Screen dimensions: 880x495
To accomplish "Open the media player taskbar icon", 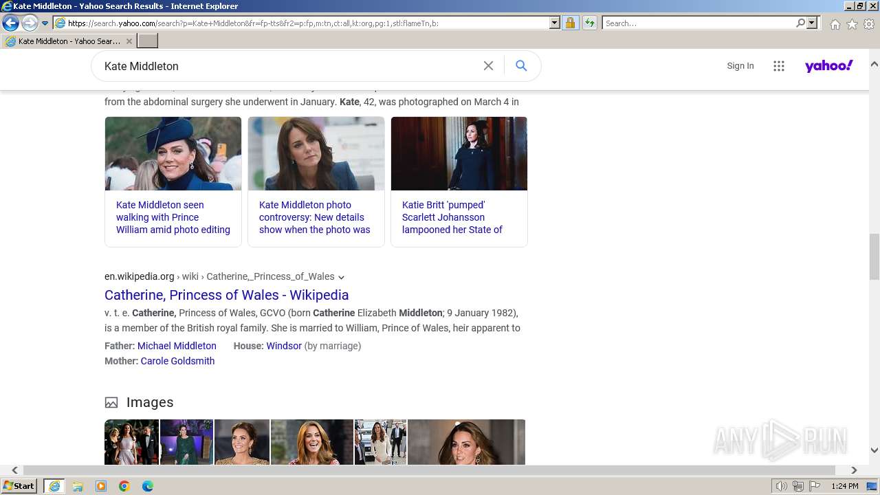I will pos(101,486).
